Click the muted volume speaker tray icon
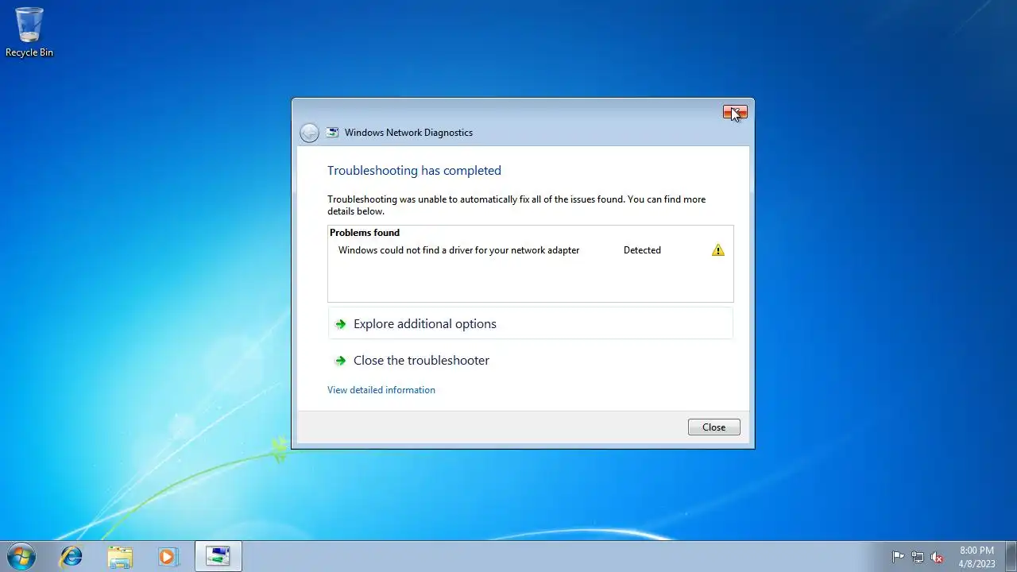The height and width of the screenshot is (572, 1017). tap(938, 557)
